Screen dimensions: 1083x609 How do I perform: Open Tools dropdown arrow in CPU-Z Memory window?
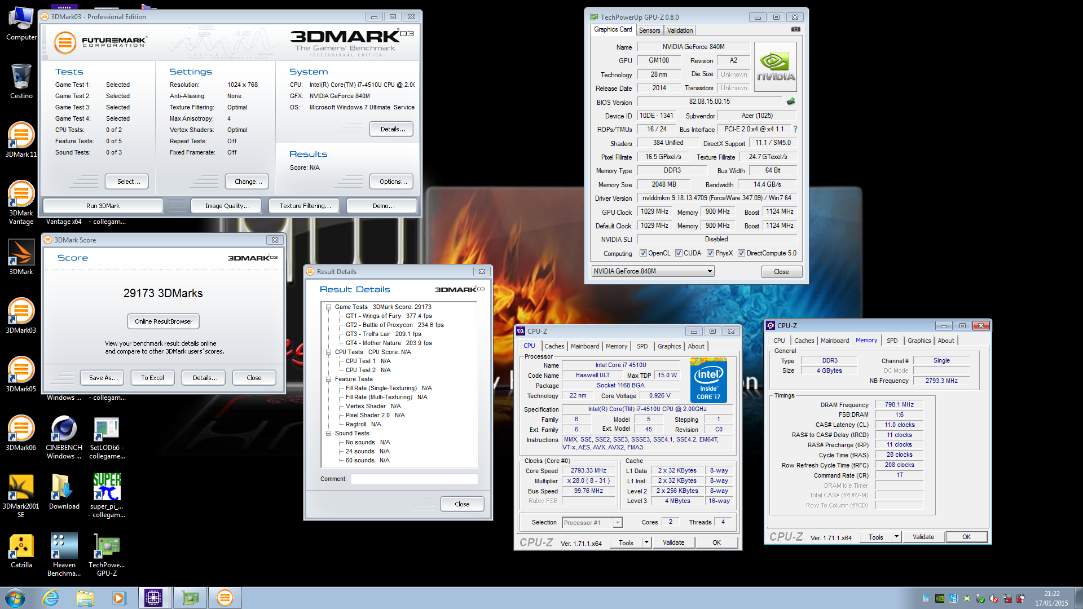[896, 537]
